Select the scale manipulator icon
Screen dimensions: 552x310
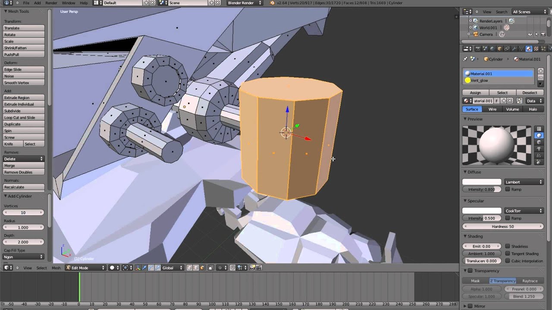click(157, 268)
